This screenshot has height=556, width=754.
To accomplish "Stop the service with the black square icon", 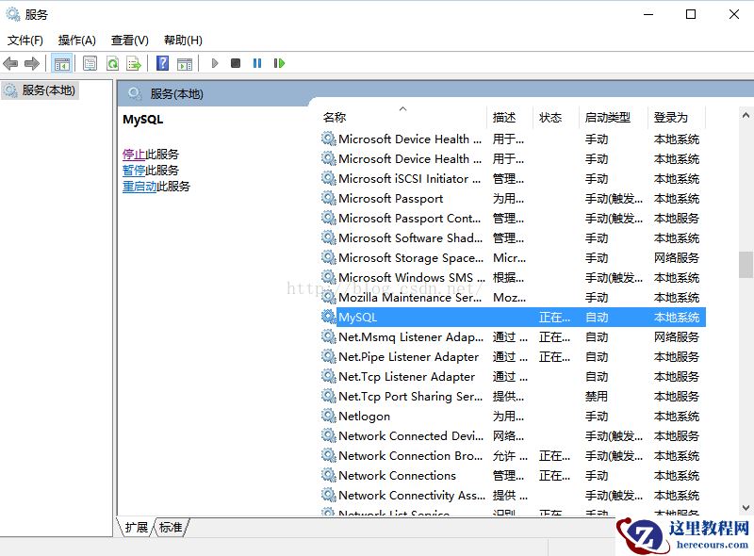I will point(236,63).
